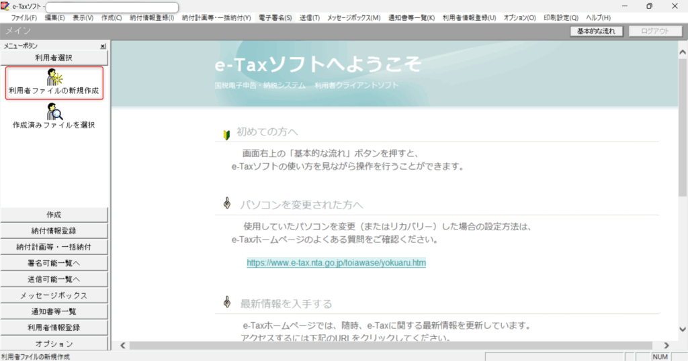Close the メニューボタン panel with x
The width and height of the screenshot is (688, 361).
click(x=103, y=46)
